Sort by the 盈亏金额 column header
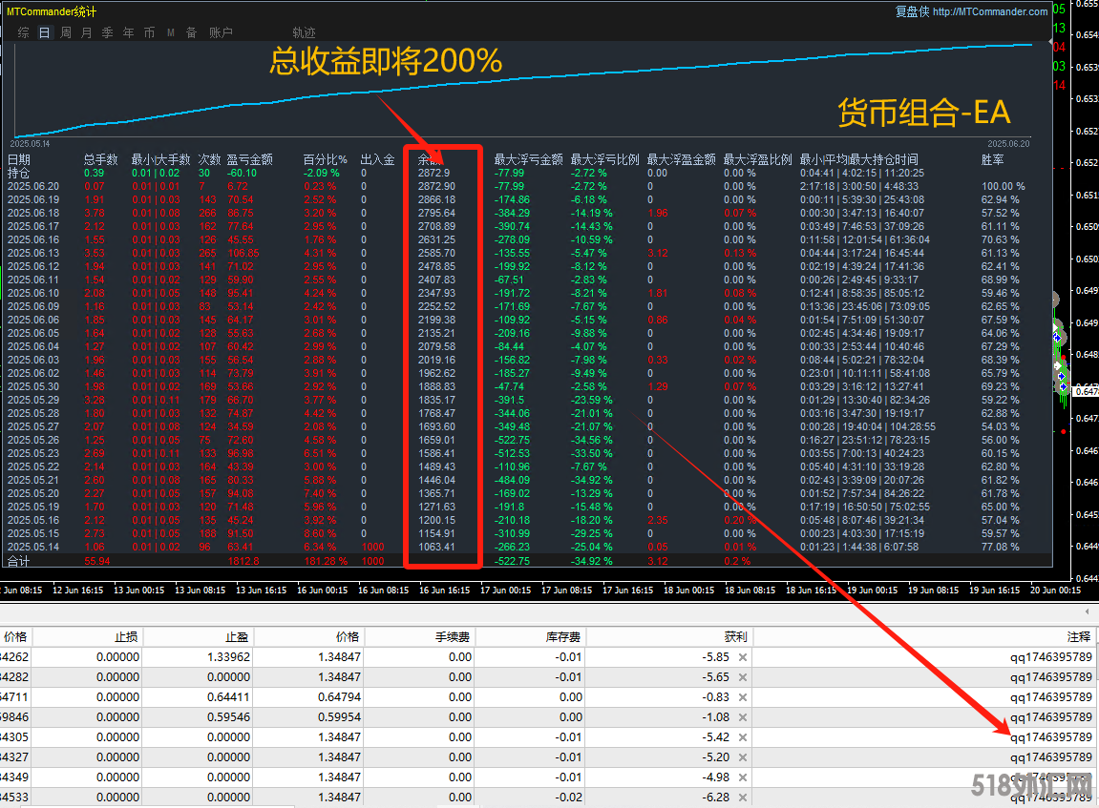The height and width of the screenshot is (808, 1099). 249,159
